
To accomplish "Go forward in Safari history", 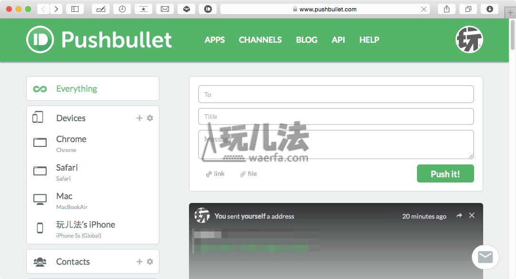I will tap(56, 9).
